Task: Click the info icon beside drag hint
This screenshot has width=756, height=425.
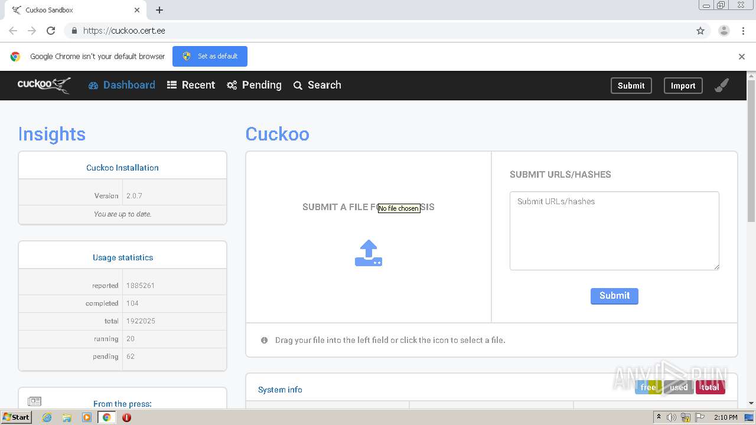Action: pyautogui.click(x=264, y=340)
